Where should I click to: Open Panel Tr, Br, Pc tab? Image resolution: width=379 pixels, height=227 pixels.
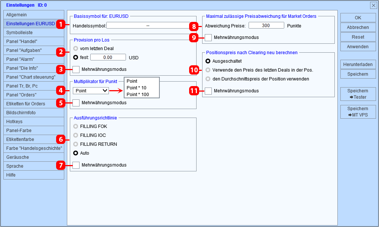coord(34,86)
